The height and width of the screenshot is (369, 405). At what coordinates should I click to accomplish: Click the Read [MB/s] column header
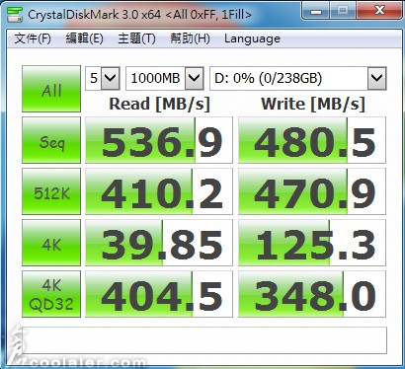tap(159, 104)
